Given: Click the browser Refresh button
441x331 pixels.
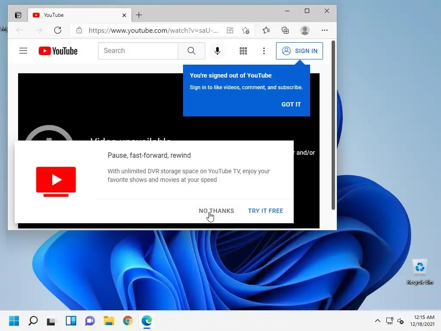Looking at the screenshot, I should point(58,30).
